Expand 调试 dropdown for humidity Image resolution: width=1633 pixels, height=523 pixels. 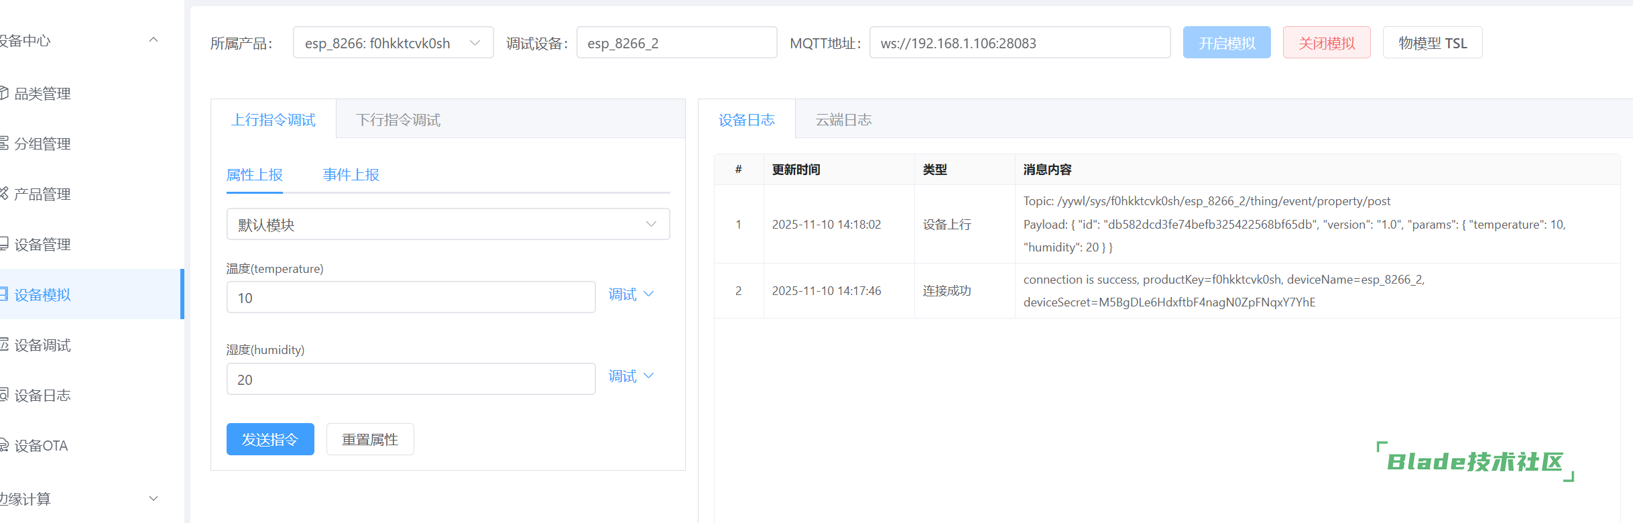tap(631, 376)
